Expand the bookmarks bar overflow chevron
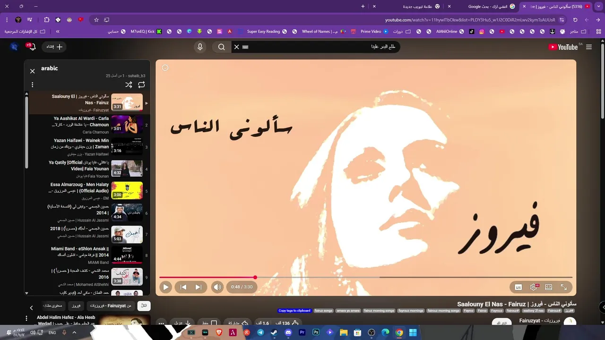This screenshot has height=340, width=605. pos(58,32)
